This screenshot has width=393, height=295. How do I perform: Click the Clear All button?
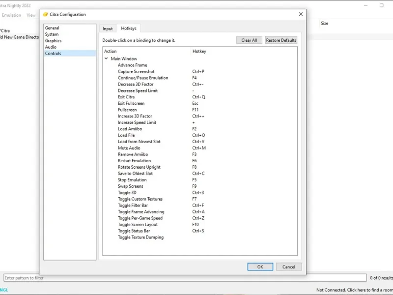coord(249,40)
